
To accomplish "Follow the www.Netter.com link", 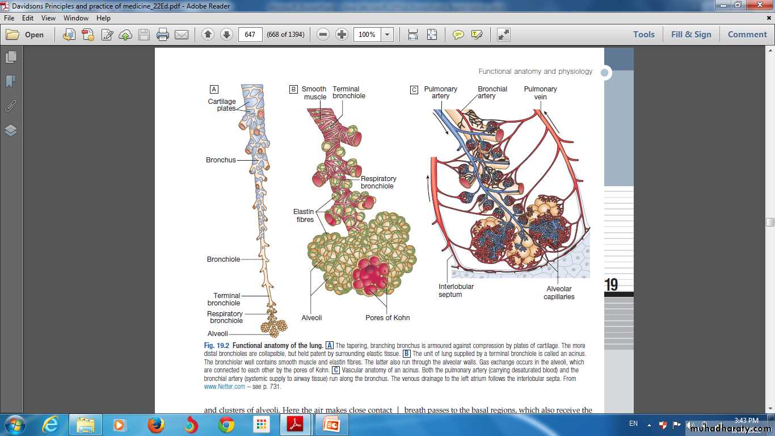I will (x=225, y=387).
